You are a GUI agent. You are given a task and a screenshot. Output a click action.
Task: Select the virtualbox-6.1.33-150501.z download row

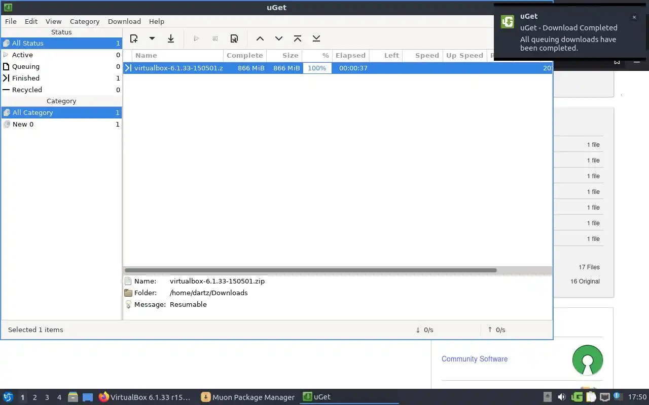pos(338,68)
